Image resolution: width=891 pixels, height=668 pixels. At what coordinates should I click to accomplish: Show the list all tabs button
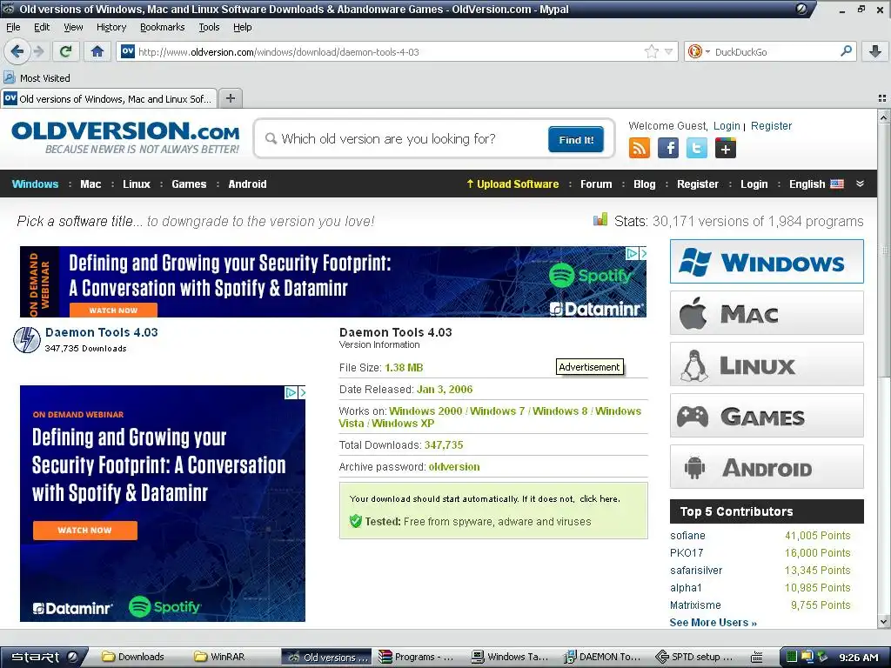(882, 98)
